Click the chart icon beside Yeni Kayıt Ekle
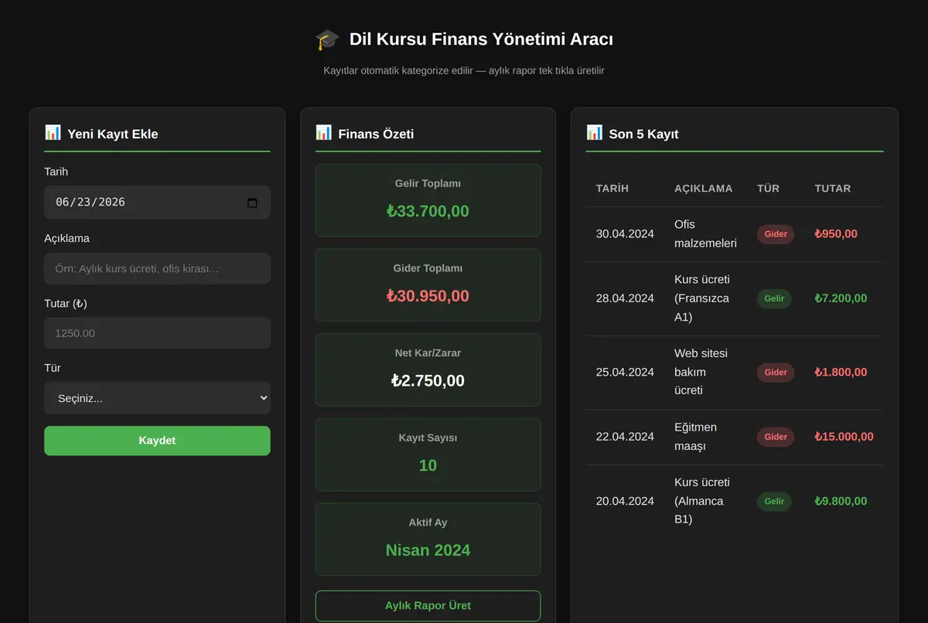Image resolution: width=928 pixels, height=623 pixels. (53, 133)
